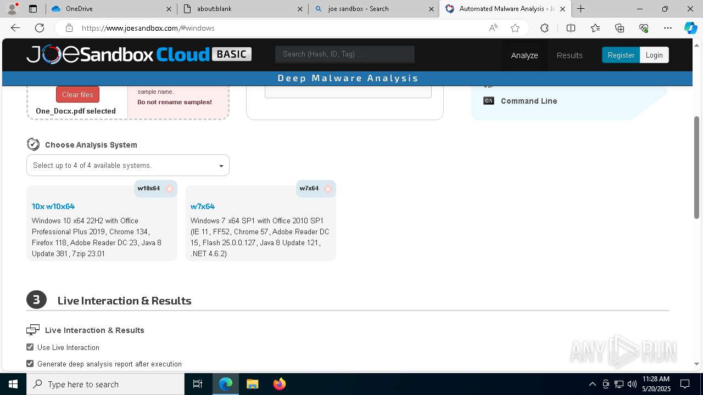Open Microsoft Edge from taskbar
Viewport: 703px width, 395px height.
(226, 384)
